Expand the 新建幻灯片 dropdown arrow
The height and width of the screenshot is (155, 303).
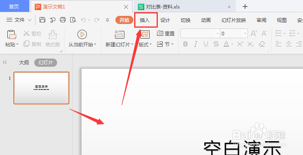coord(133,44)
